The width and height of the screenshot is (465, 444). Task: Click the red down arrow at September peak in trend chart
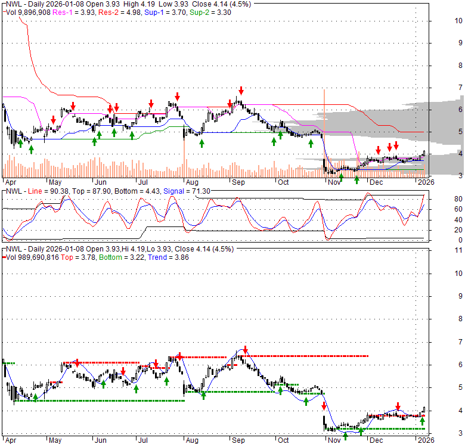coord(245,350)
